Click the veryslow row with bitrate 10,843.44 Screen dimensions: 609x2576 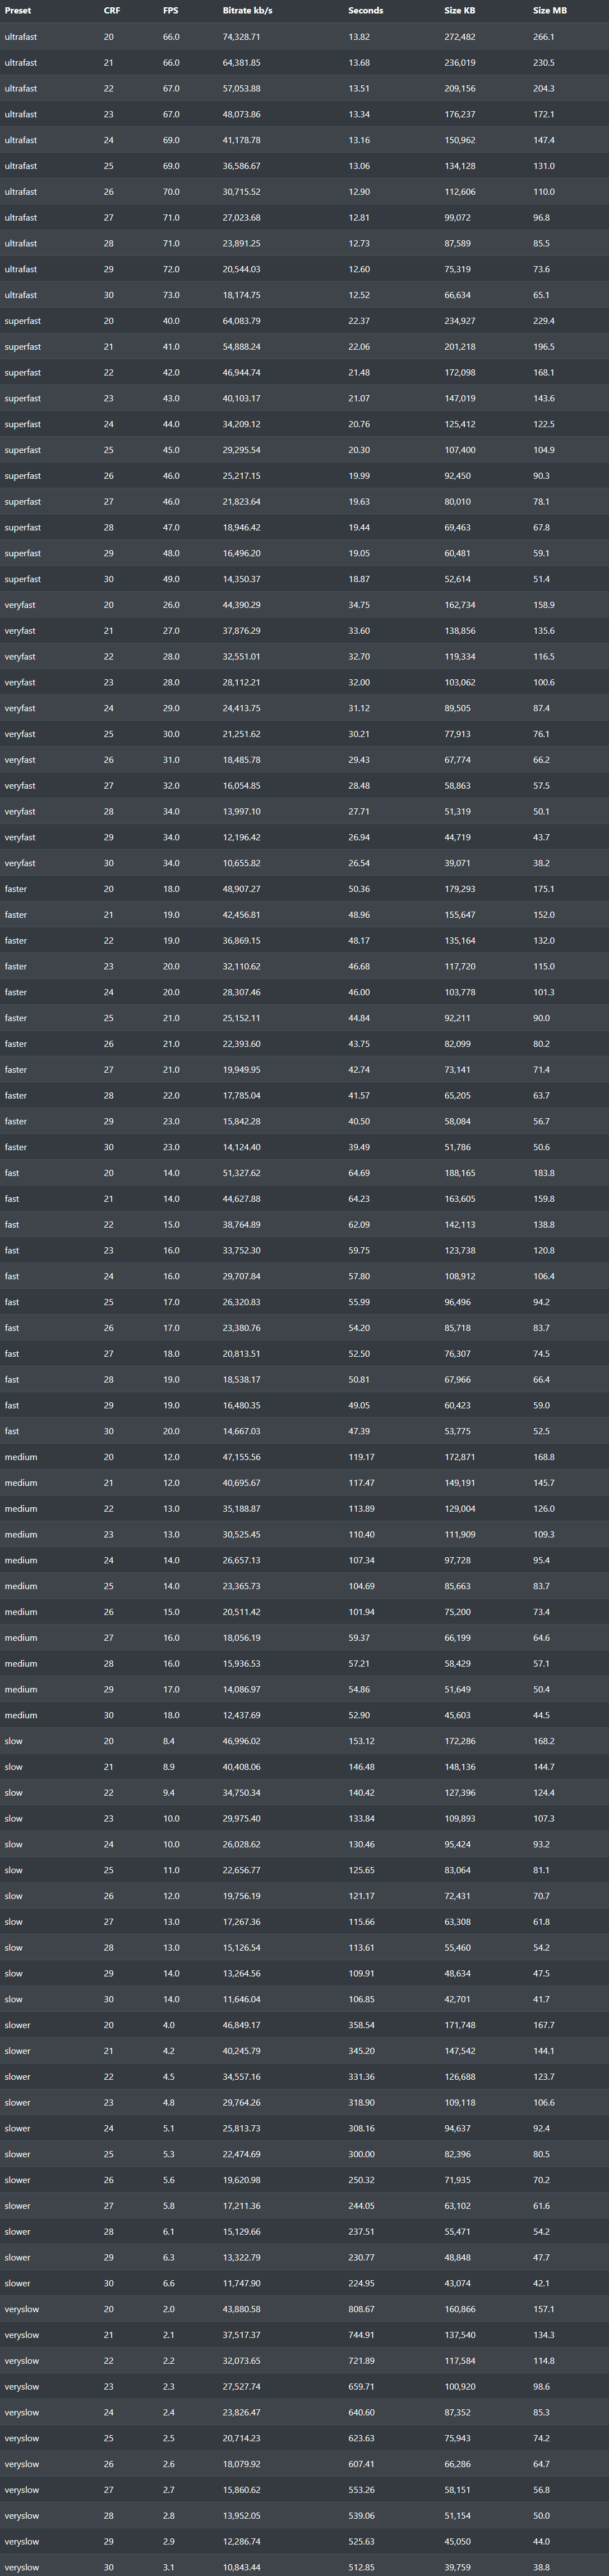pos(304,2567)
